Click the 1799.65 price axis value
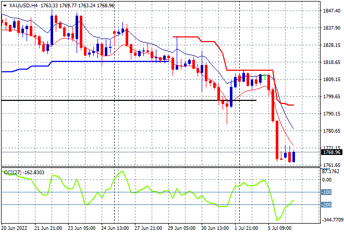Image resolution: width=344 pixels, height=234 pixels. [x=331, y=97]
